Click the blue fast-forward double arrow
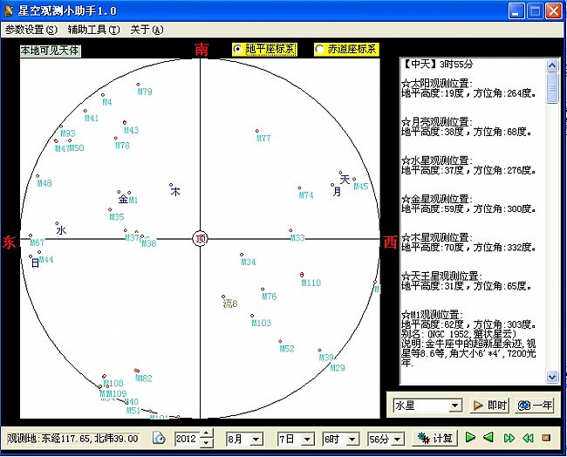Image resolution: width=567 pixels, height=457 pixels. [509, 437]
